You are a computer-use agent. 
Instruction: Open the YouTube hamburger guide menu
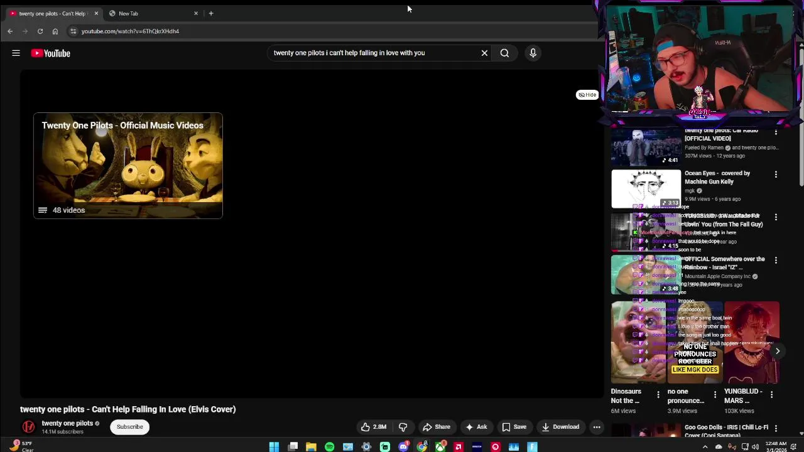click(16, 53)
